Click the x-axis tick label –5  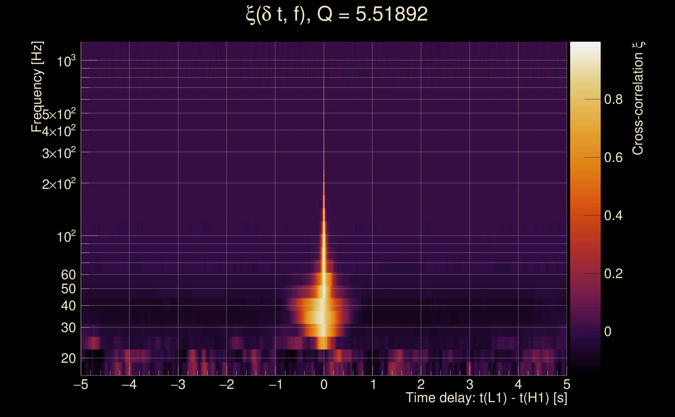81,384
